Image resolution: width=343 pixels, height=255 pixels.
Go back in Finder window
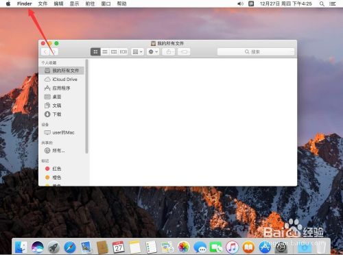(45, 52)
